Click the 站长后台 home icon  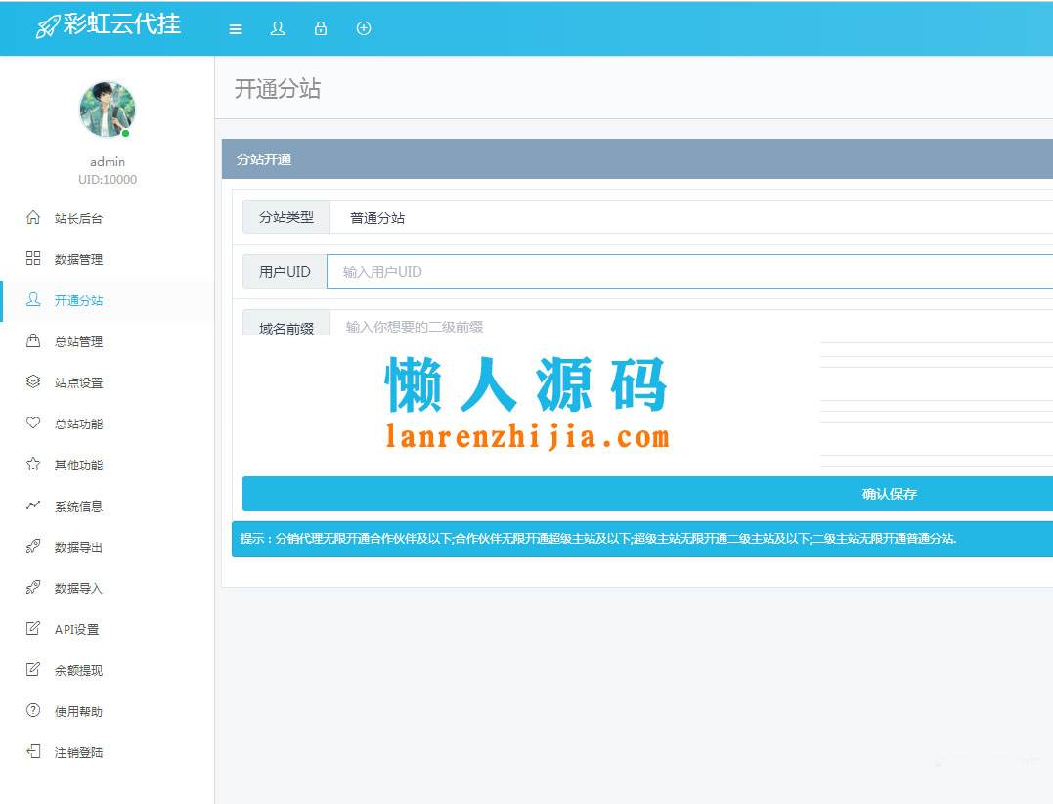(x=31, y=218)
